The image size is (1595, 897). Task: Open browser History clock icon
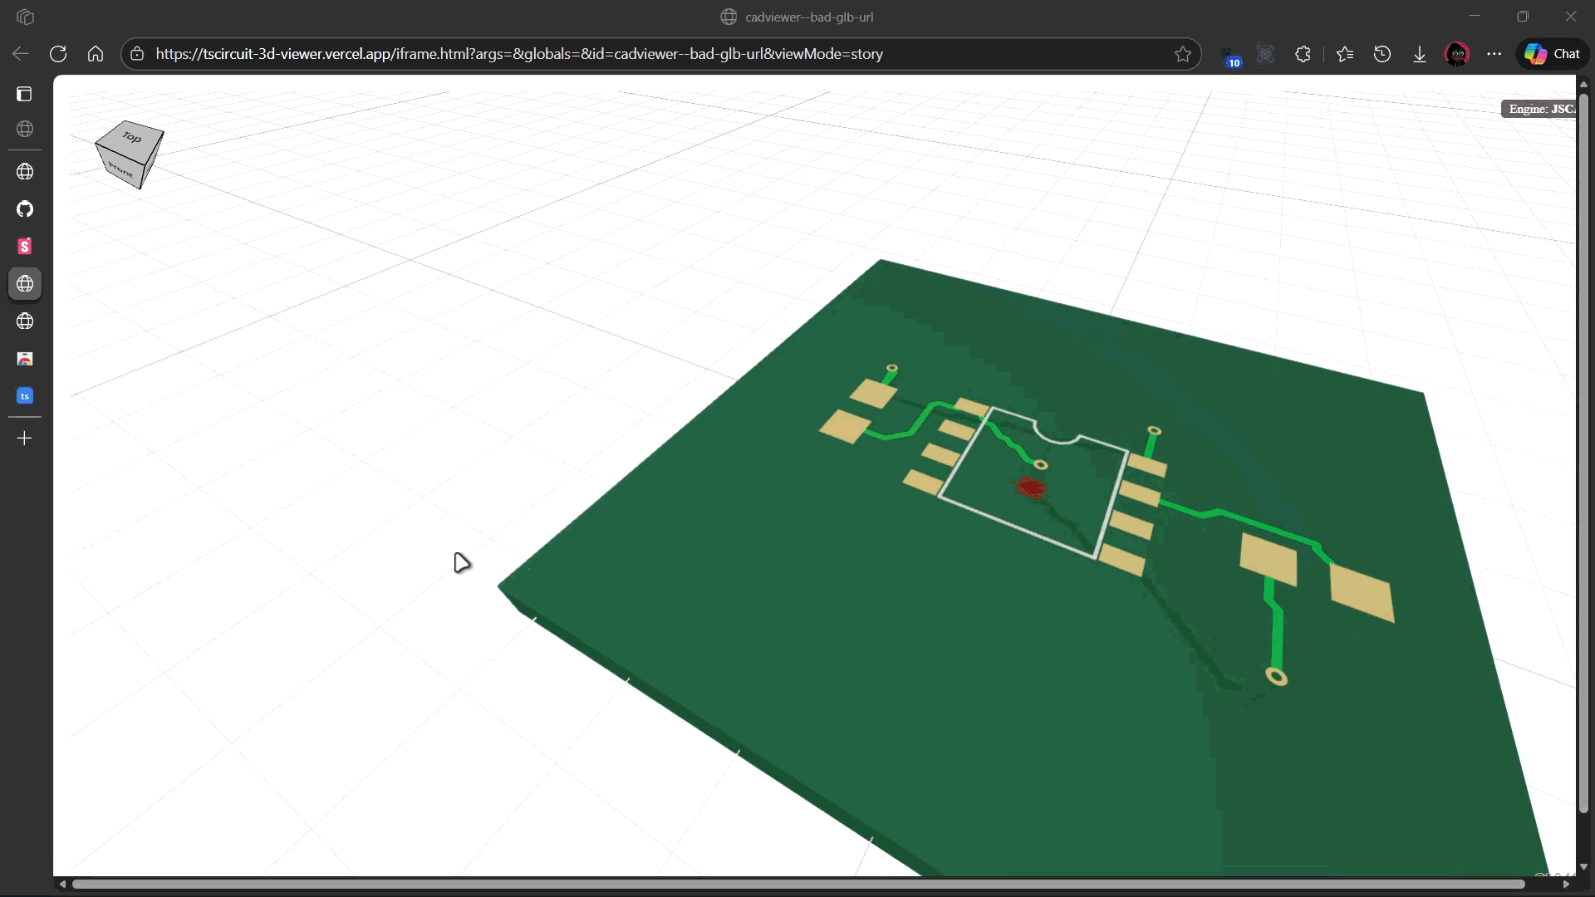pyautogui.click(x=1382, y=54)
